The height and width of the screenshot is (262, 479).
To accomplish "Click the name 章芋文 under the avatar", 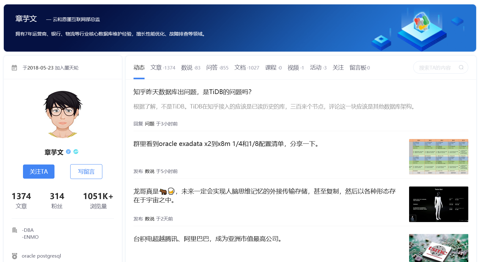I will click(x=54, y=152).
